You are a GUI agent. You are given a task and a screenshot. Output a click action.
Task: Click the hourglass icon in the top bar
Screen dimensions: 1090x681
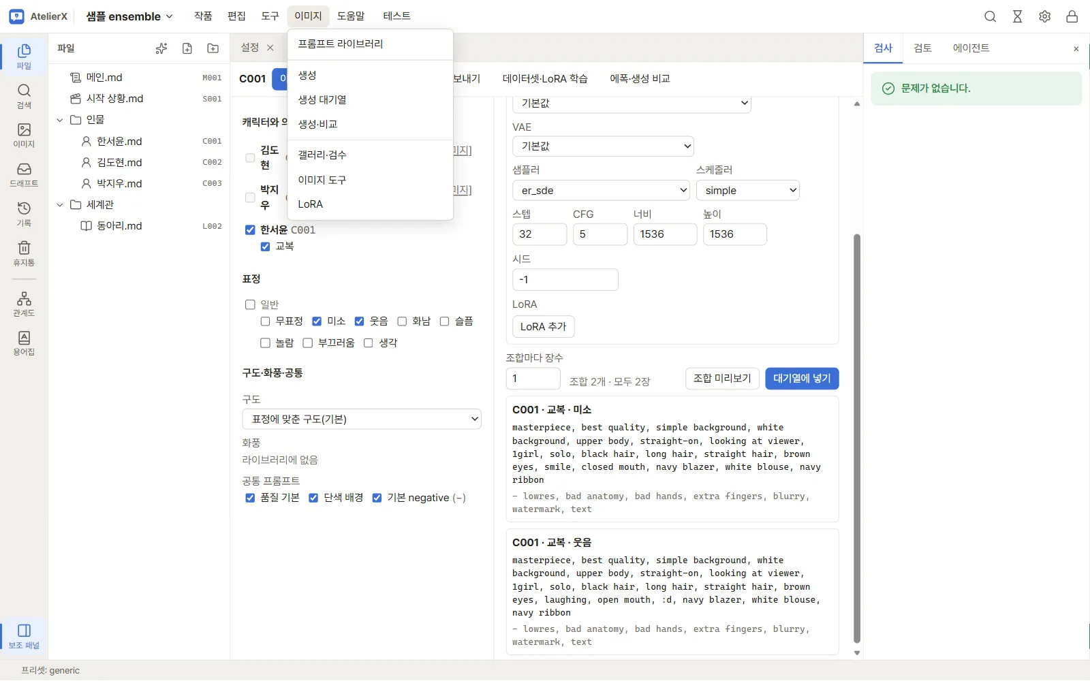(x=1018, y=16)
